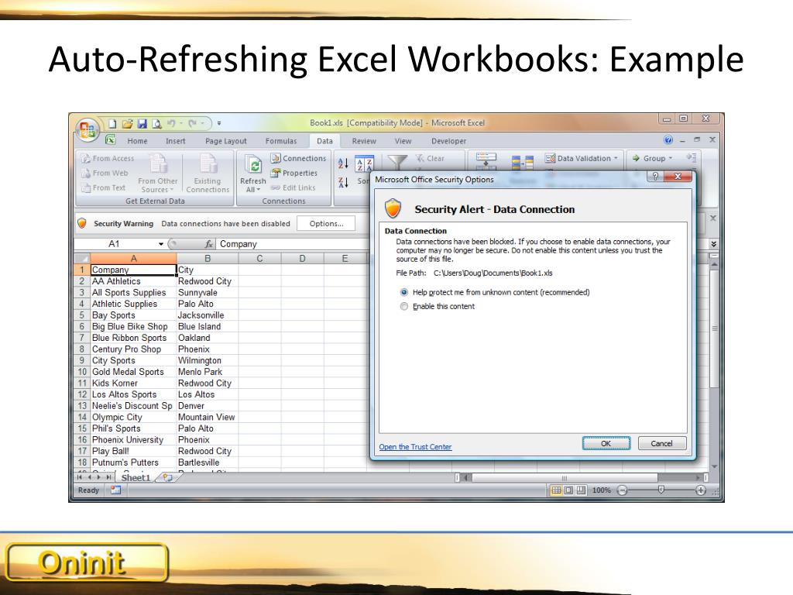Click the Sort Z to A icon
This screenshot has height=595, width=793.
[343, 182]
